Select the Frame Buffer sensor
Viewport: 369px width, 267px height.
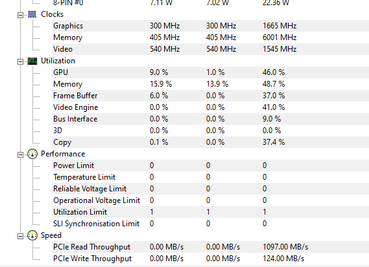pos(210,96)
